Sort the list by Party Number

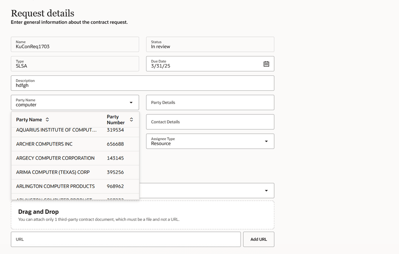point(131,120)
